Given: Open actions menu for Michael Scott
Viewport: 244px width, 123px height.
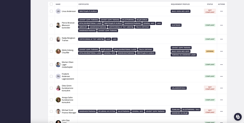Looking at the screenshot, I should pyautogui.click(x=221, y=111).
